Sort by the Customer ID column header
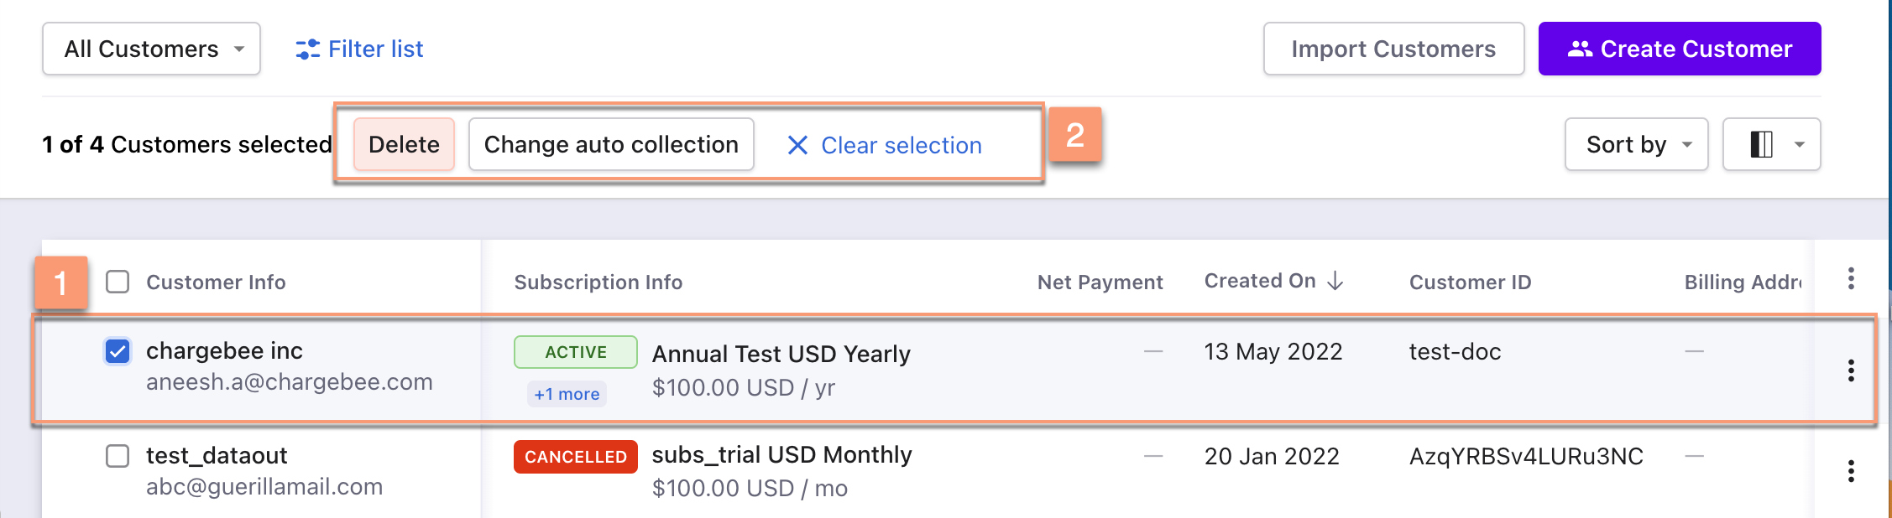 (x=1470, y=282)
